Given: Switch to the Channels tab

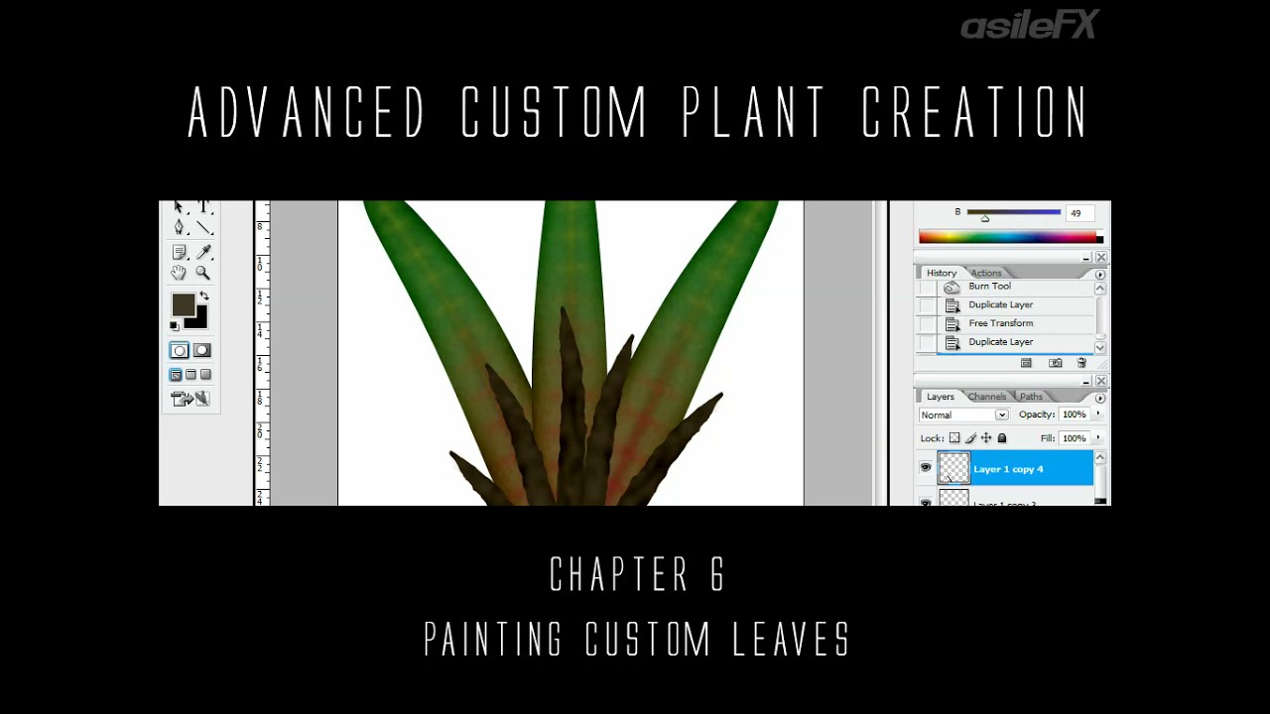Looking at the screenshot, I should [987, 397].
